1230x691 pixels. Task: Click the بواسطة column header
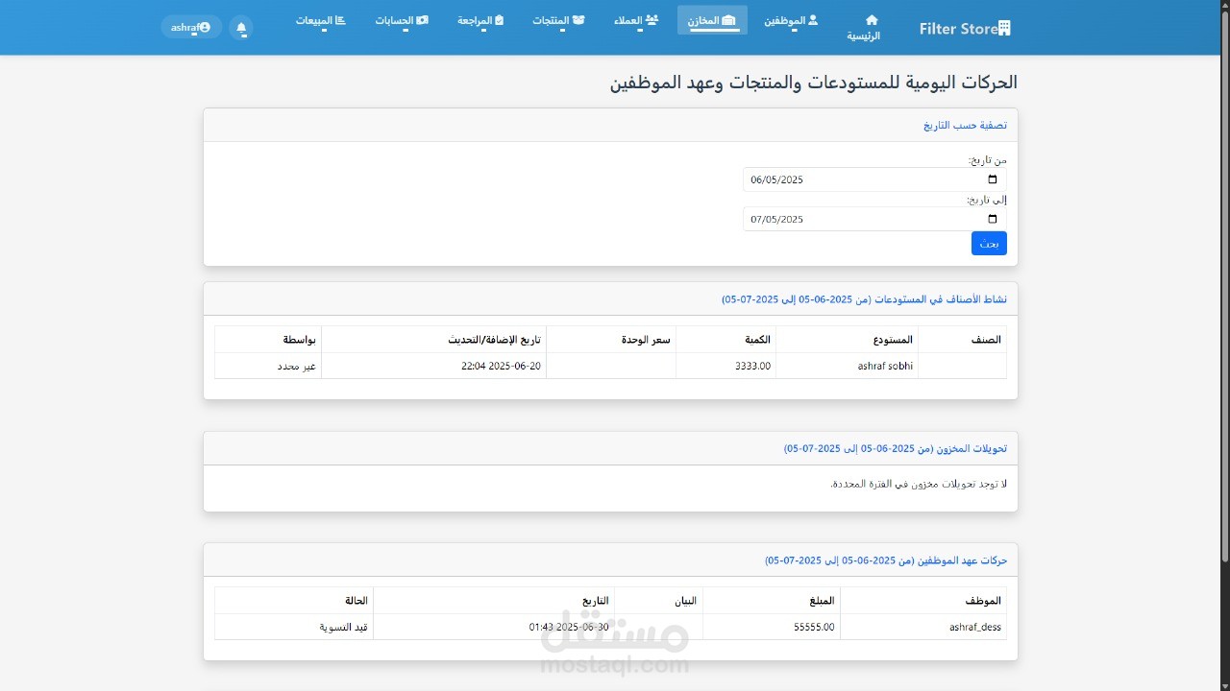(x=268, y=340)
